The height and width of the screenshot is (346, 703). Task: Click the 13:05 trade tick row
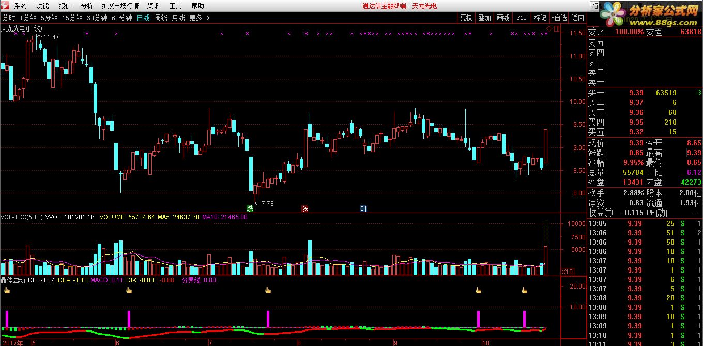(x=645, y=223)
